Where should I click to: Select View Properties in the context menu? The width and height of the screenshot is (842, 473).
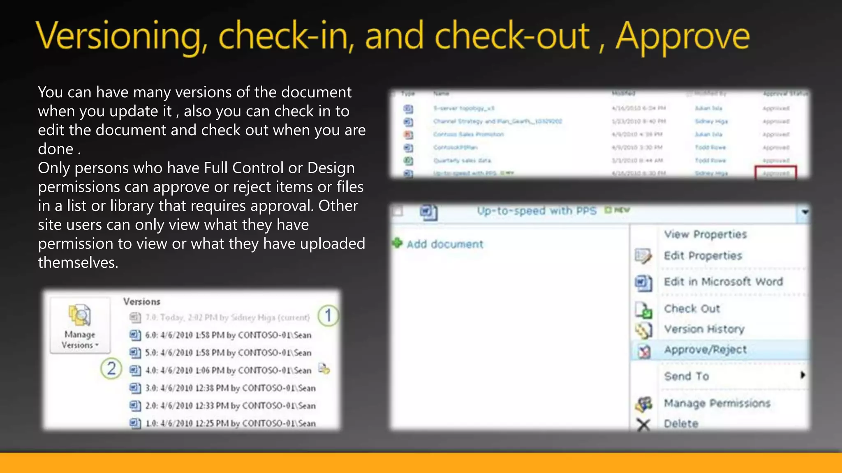pyautogui.click(x=706, y=234)
